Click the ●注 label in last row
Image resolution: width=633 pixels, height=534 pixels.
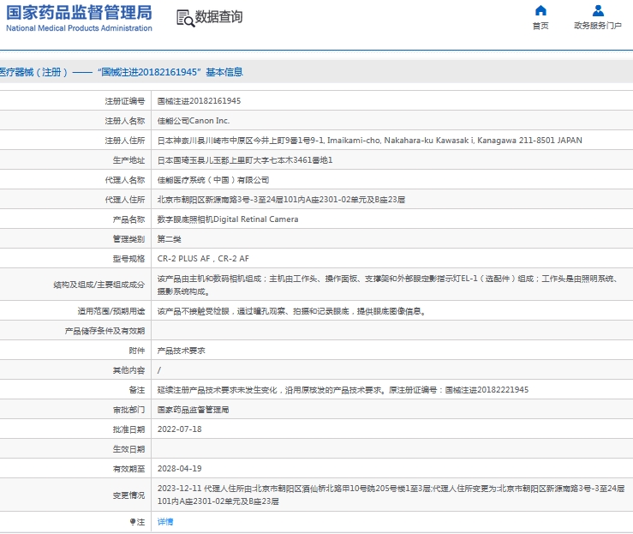coord(137,522)
